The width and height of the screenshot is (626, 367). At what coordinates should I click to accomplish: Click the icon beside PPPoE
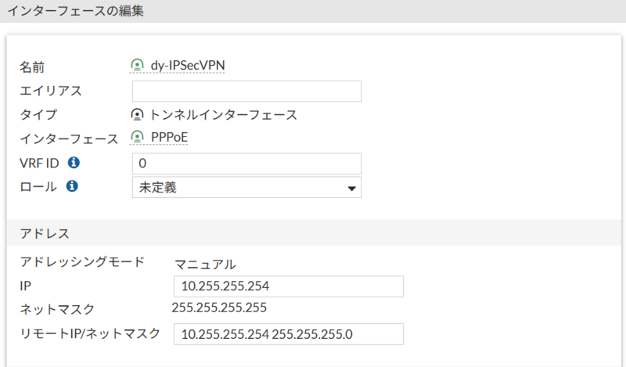point(137,137)
